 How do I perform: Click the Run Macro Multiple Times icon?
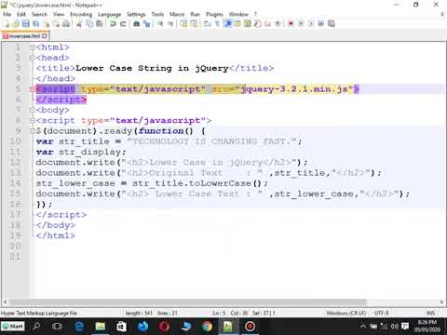(321, 24)
